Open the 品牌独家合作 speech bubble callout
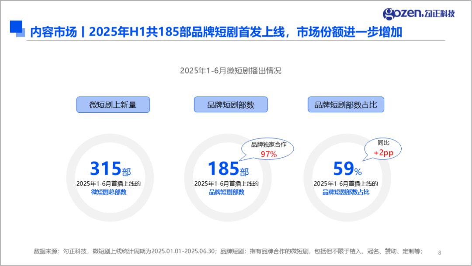 (267, 149)
